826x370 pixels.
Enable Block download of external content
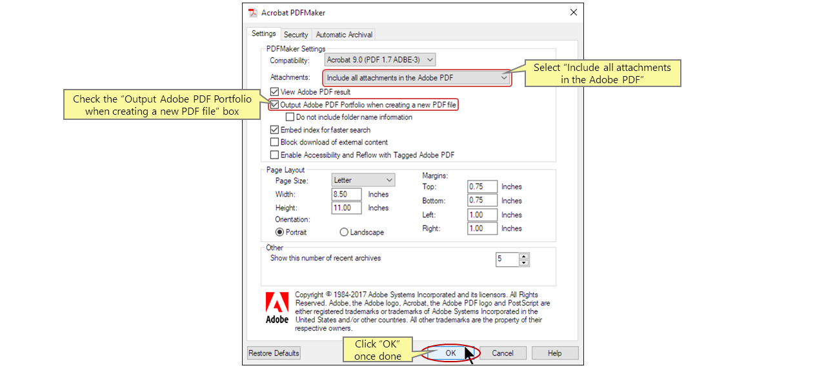coord(275,142)
